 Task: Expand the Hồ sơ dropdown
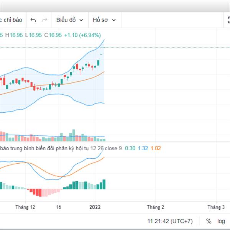pyautogui.click(x=105, y=20)
